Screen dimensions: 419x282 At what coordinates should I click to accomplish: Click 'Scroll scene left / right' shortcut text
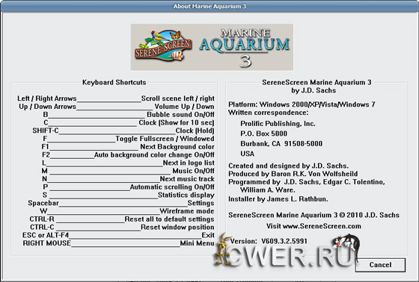pos(178,98)
